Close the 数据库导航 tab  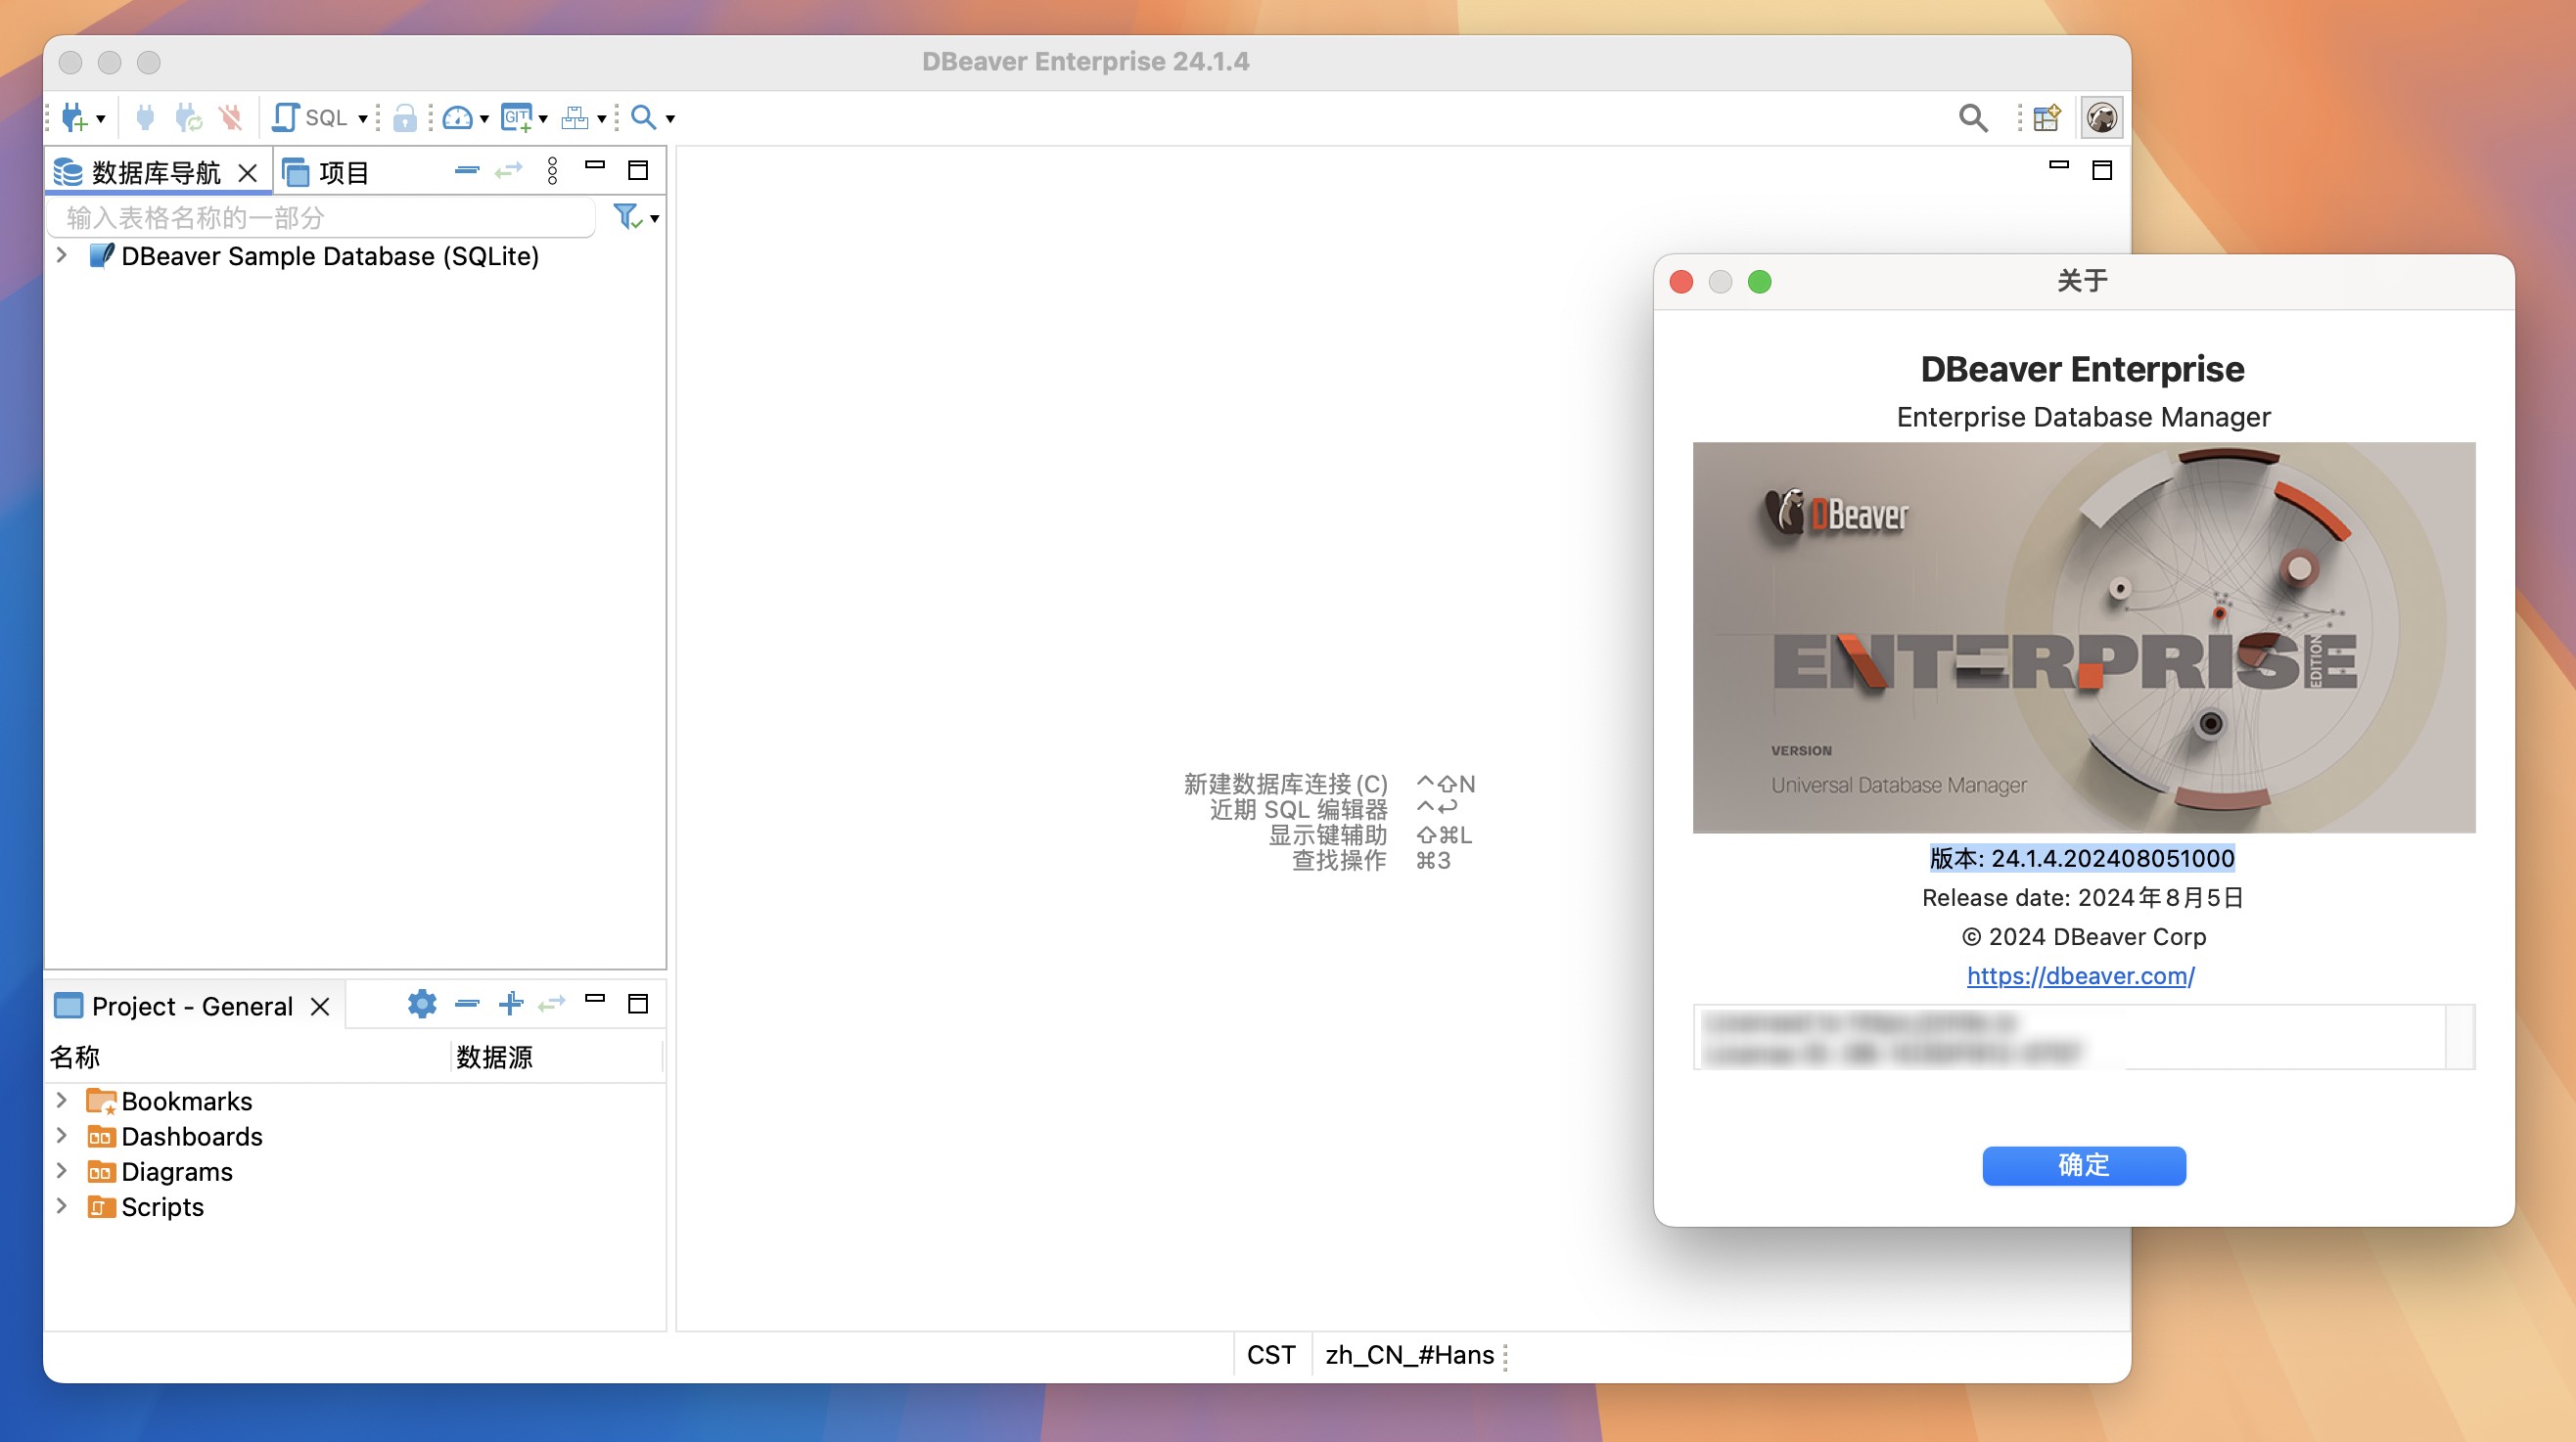pos(248,173)
